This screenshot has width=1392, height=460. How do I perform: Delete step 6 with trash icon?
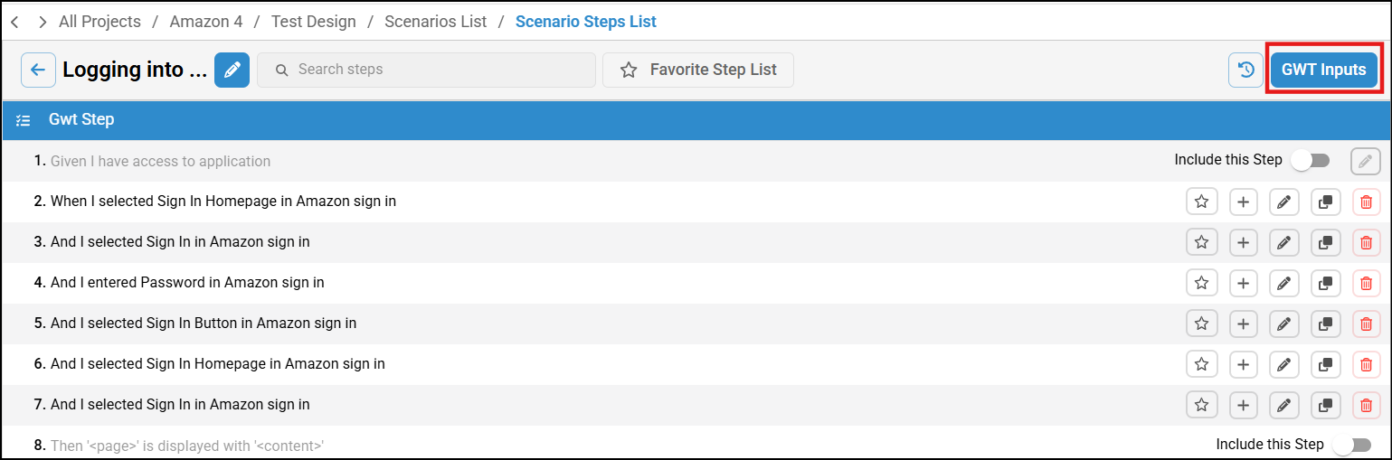[1366, 364]
